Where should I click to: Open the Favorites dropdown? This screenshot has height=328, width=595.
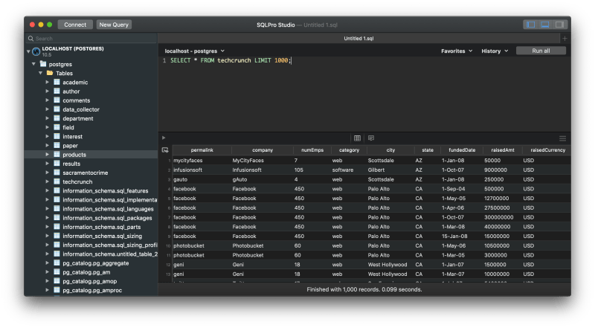coord(457,51)
